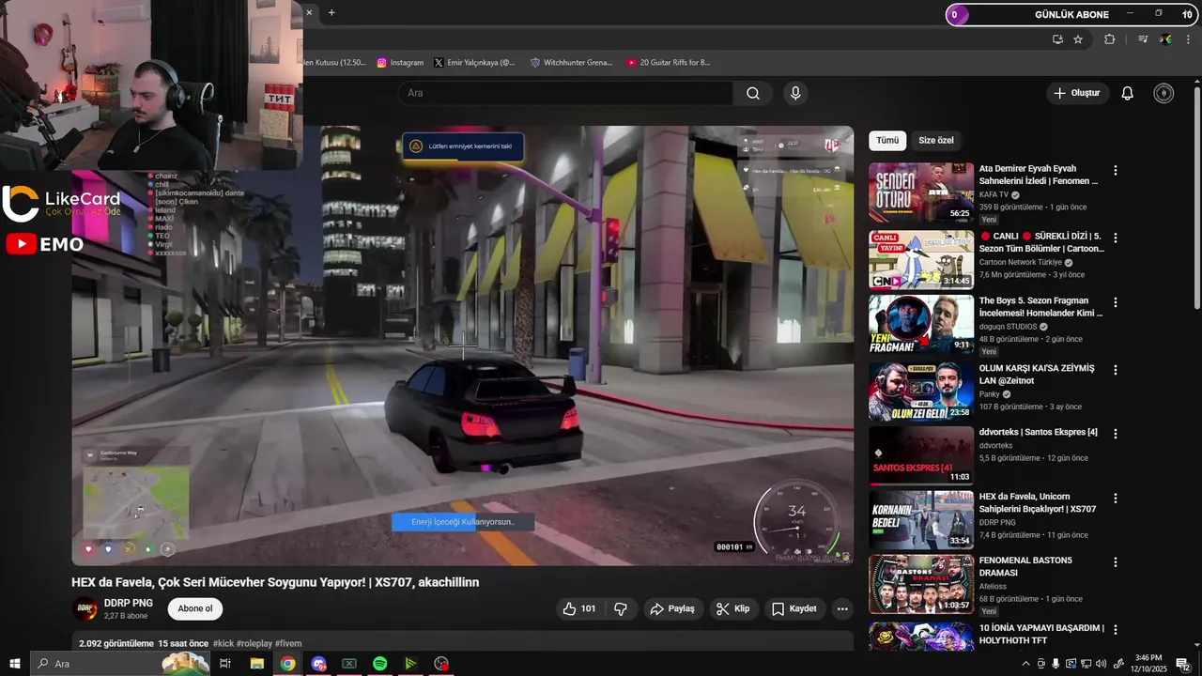Click the page's vertical scrollbar thumb
The image size is (1202, 676).
tap(1196, 197)
